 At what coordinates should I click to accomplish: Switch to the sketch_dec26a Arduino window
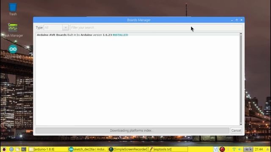(88, 149)
